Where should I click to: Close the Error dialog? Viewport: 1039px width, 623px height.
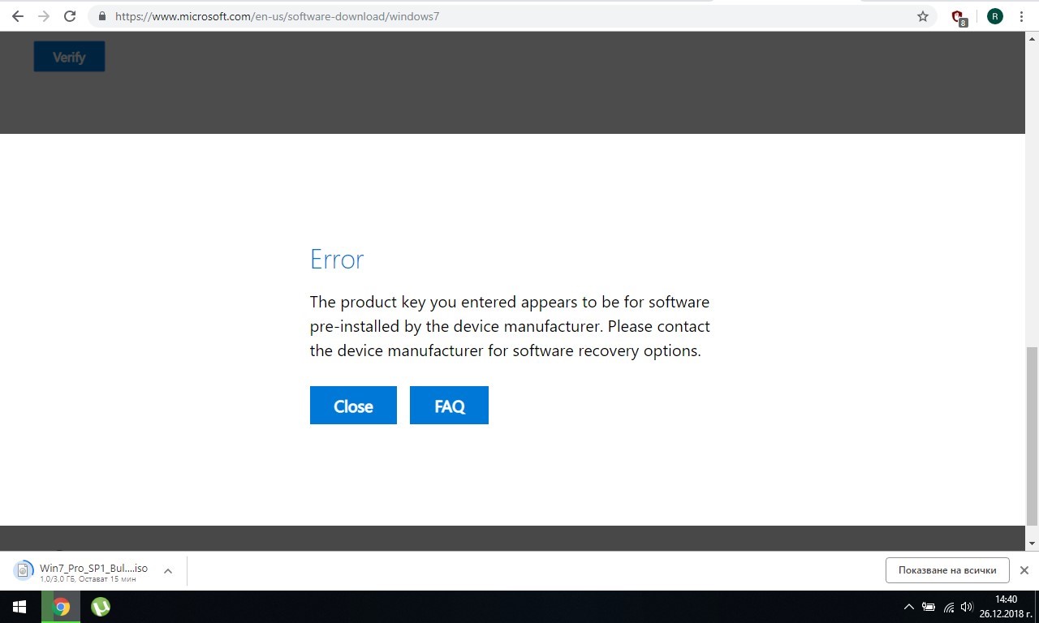353,406
